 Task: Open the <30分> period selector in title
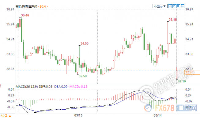click(43, 7)
